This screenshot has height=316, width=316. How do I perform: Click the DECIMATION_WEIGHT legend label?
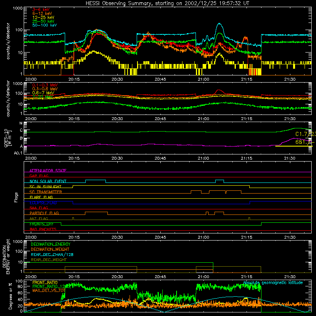tap(50, 249)
